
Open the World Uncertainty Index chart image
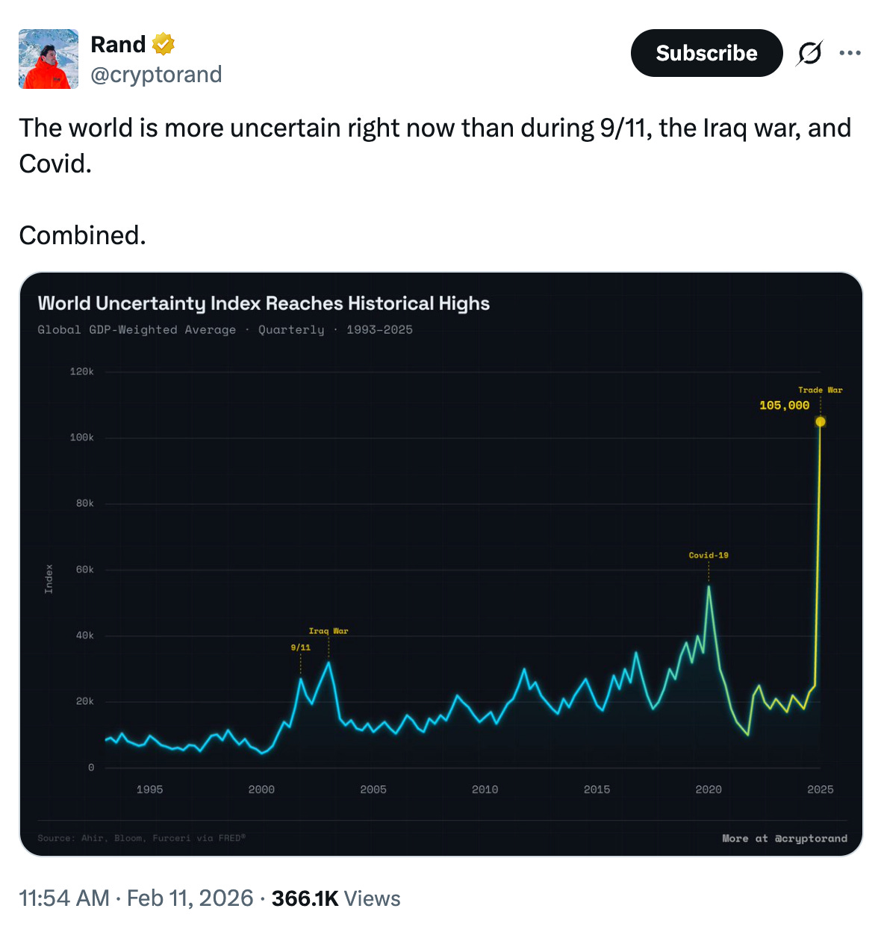(441, 564)
